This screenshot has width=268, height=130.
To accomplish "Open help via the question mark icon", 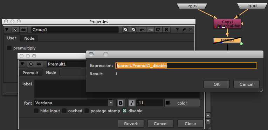I will (177, 30).
